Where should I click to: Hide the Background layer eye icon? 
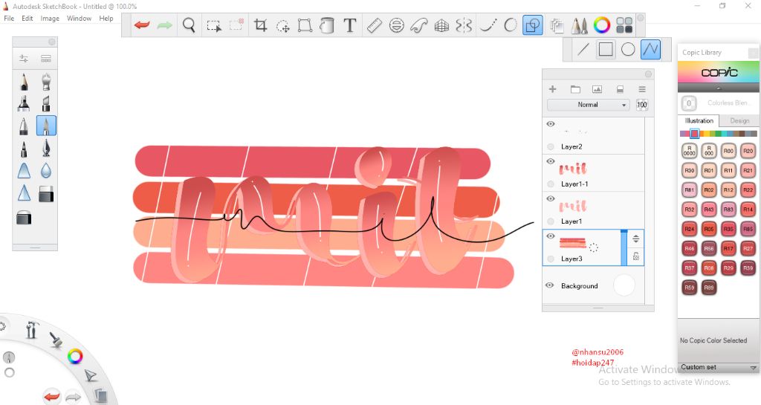550,285
